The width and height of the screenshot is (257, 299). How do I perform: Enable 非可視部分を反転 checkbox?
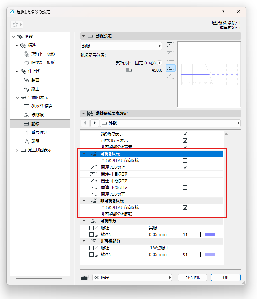click(x=185, y=214)
